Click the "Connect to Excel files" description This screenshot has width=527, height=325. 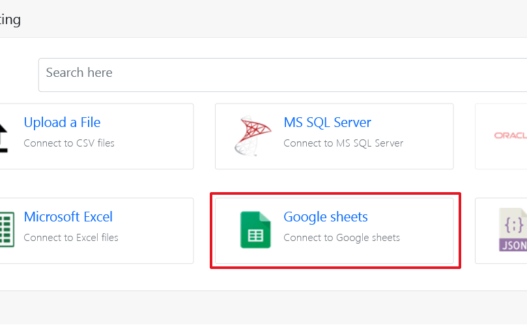click(71, 238)
